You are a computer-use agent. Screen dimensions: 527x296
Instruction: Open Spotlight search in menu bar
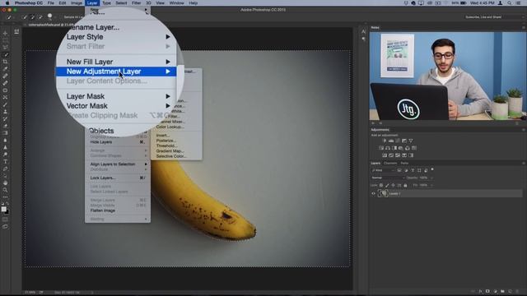tap(510, 3)
